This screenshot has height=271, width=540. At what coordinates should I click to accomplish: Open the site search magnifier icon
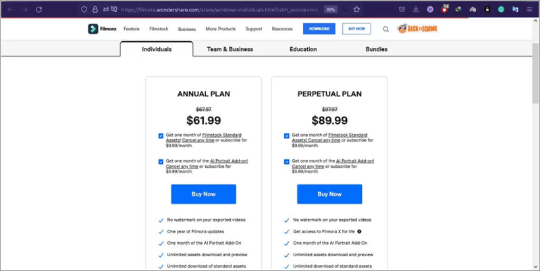[x=385, y=29]
